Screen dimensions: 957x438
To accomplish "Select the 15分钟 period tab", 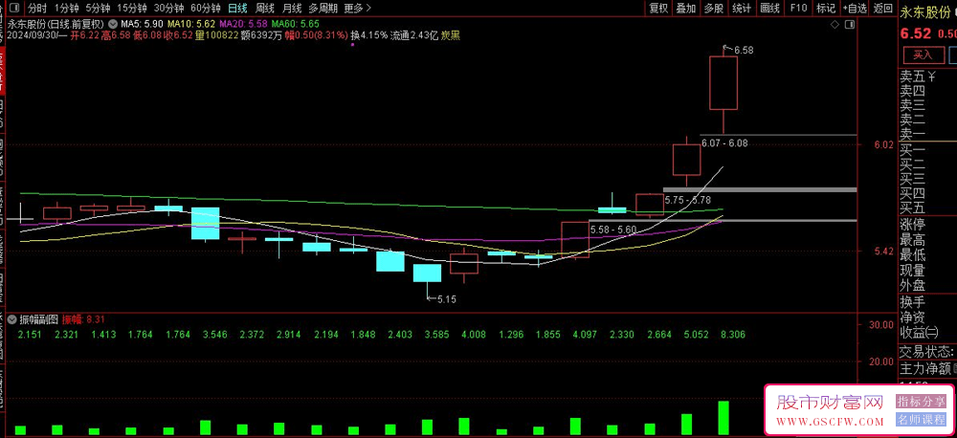I will pyautogui.click(x=132, y=8).
